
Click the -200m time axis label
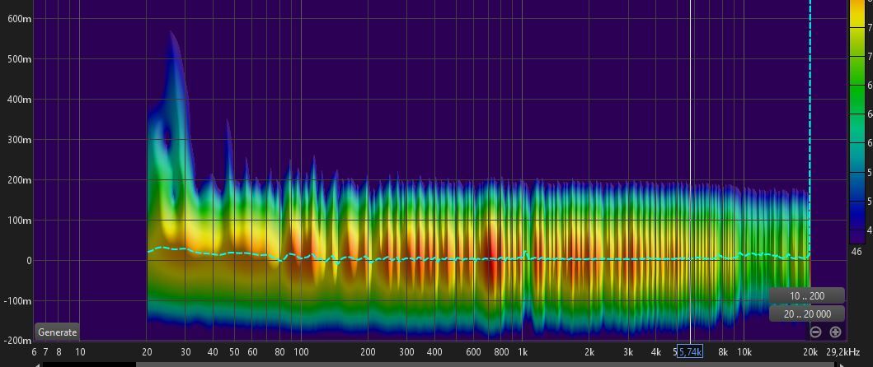point(18,341)
